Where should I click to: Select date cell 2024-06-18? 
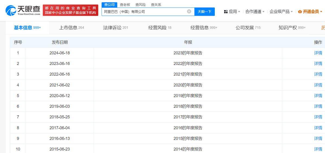[x=60, y=53]
